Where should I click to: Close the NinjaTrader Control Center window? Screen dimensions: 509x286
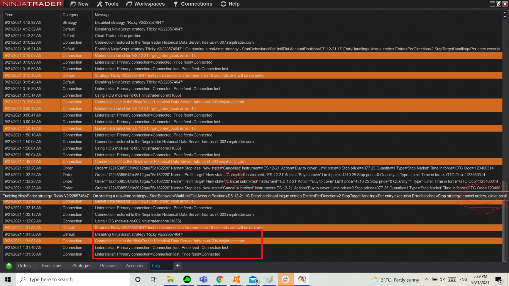pyautogui.click(x=505, y=4)
